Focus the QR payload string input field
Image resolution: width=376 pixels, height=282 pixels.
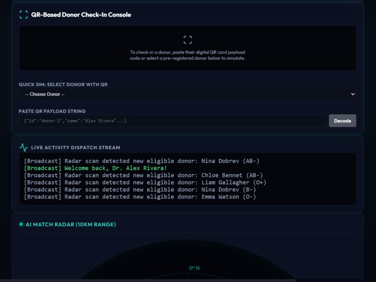tap(172, 121)
